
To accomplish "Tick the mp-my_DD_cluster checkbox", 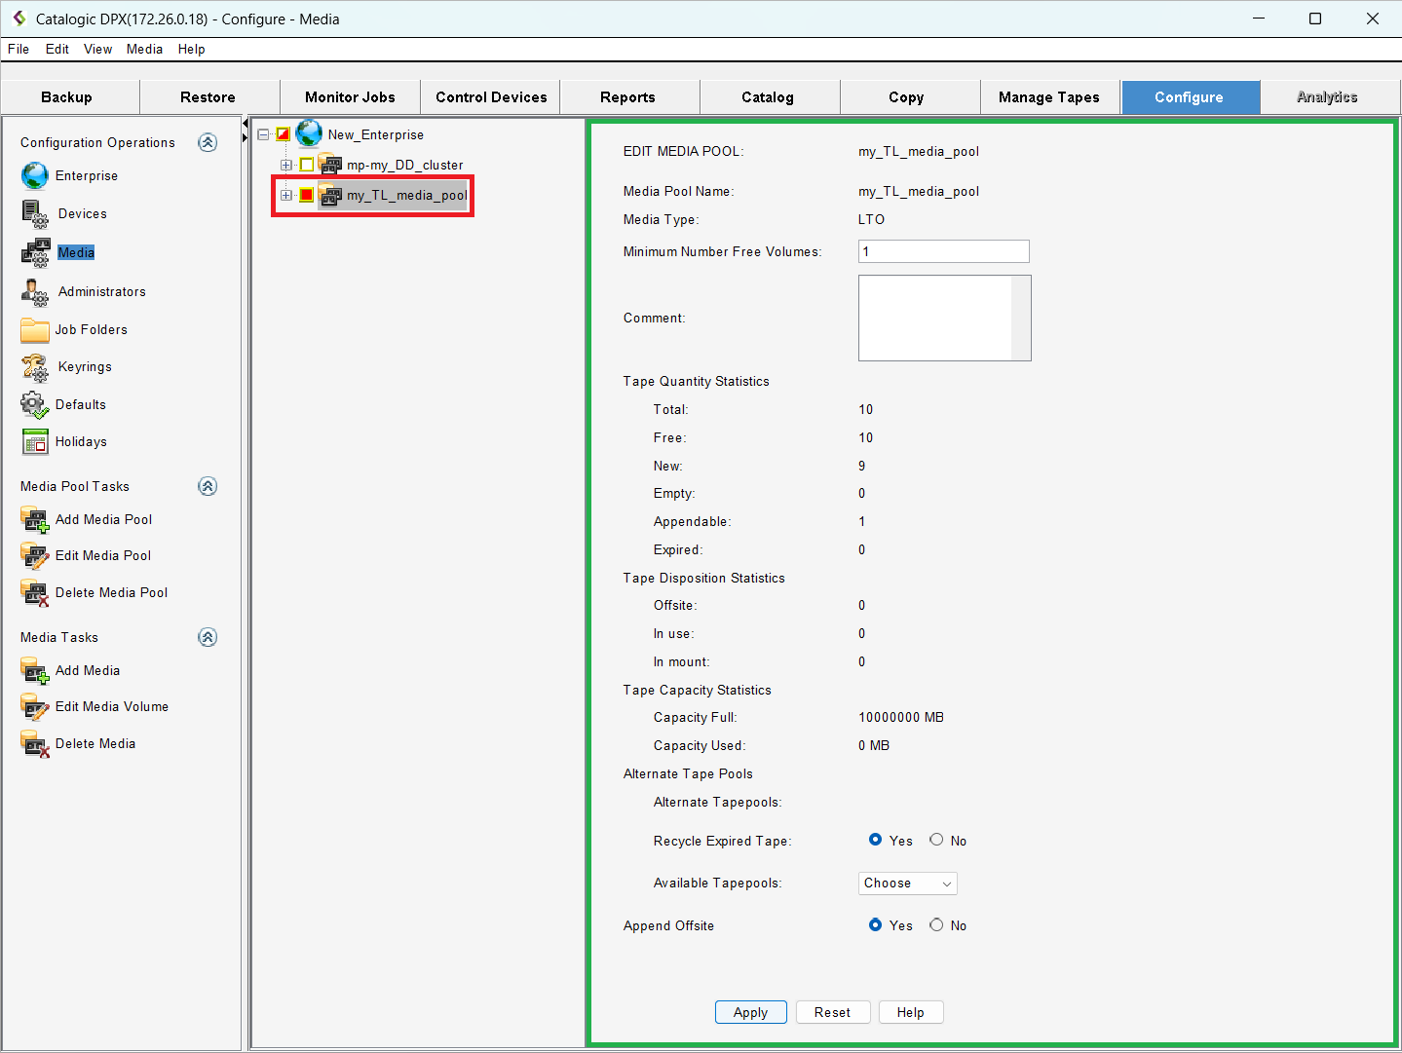I will pyautogui.click(x=307, y=165).
